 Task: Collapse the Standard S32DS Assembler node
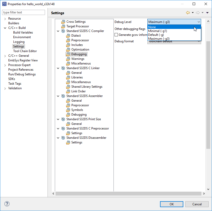point(58,96)
